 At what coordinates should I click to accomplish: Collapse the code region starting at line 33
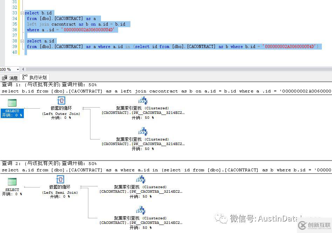pyautogui.click(x=22, y=13)
